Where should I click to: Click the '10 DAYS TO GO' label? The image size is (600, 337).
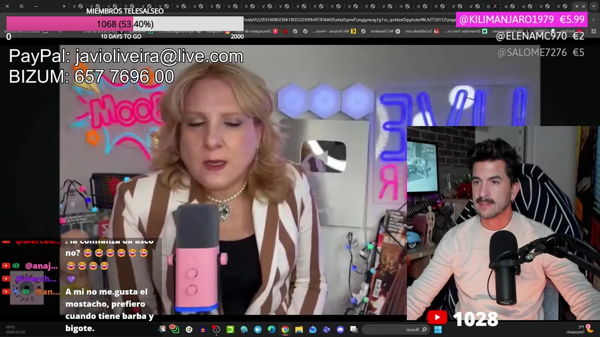coord(121,37)
